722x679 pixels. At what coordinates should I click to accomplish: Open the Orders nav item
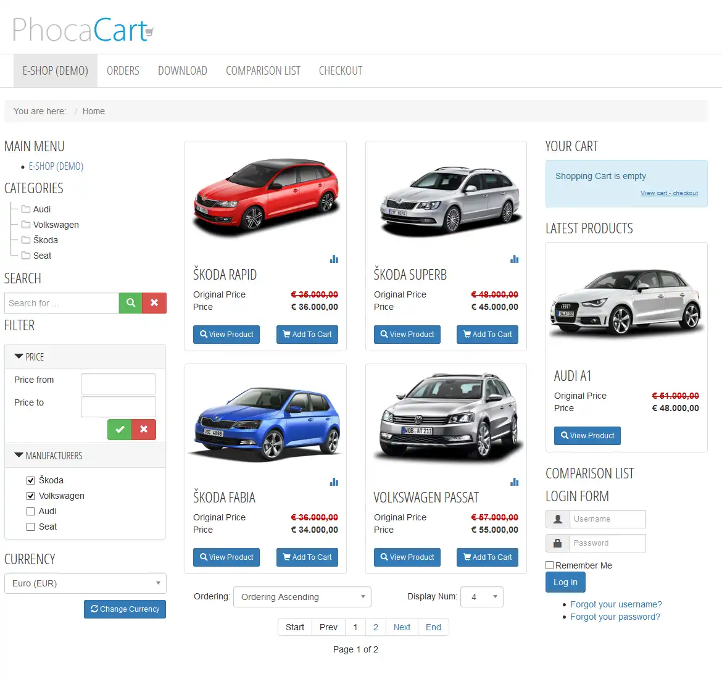pyautogui.click(x=123, y=70)
